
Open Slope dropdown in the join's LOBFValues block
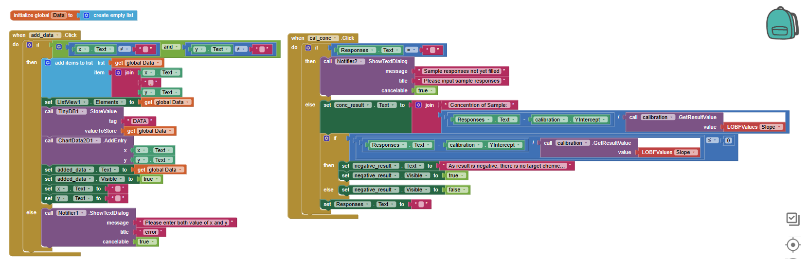772,127
